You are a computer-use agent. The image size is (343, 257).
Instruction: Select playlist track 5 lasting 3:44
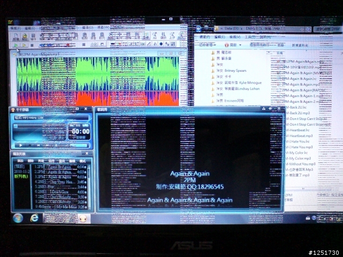[x=60, y=187]
